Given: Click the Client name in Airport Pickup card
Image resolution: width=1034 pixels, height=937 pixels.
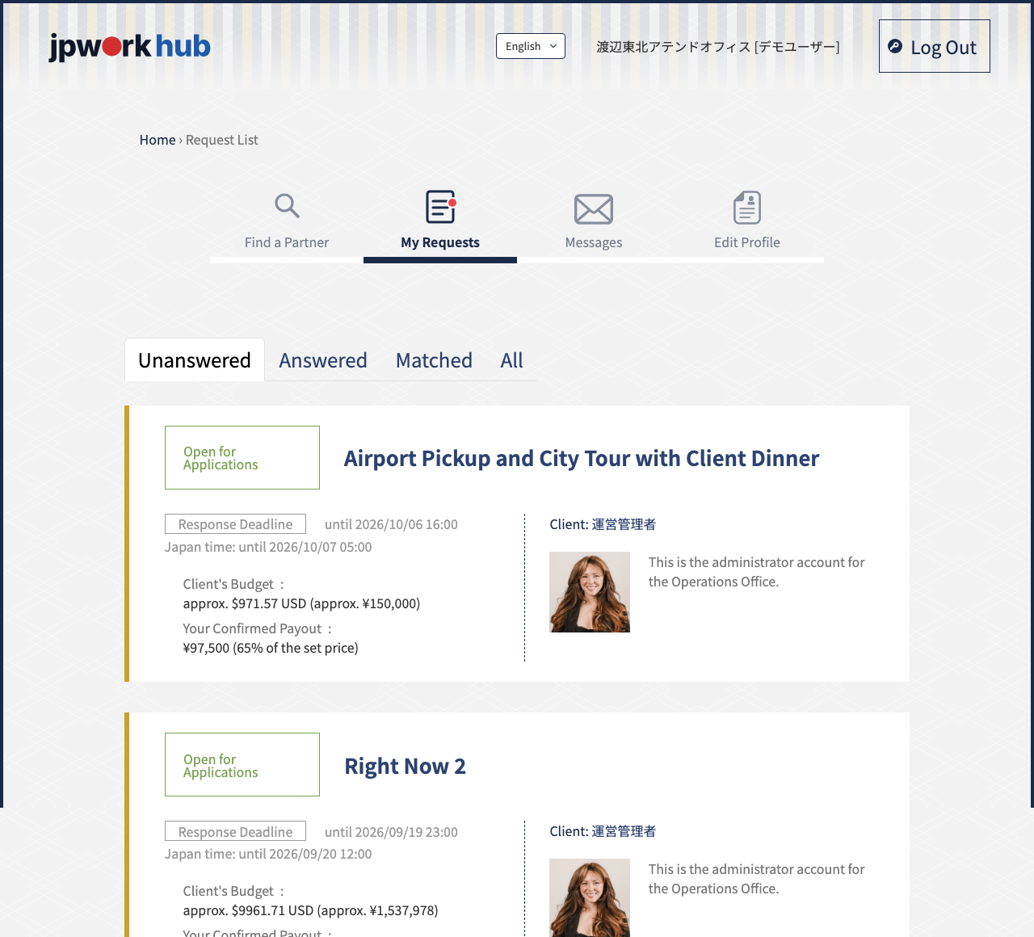Looking at the screenshot, I should tap(624, 524).
